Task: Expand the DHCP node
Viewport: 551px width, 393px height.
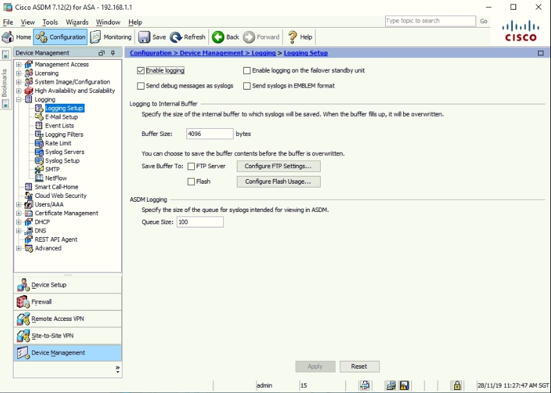Action: click(x=19, y=222)
